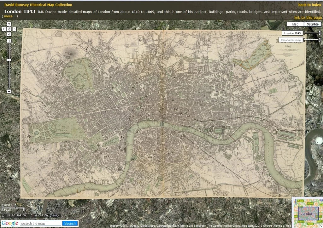The image size is (323, 228).
Task: Zoom out with the minus button
Action: click(x=9, y=92)
